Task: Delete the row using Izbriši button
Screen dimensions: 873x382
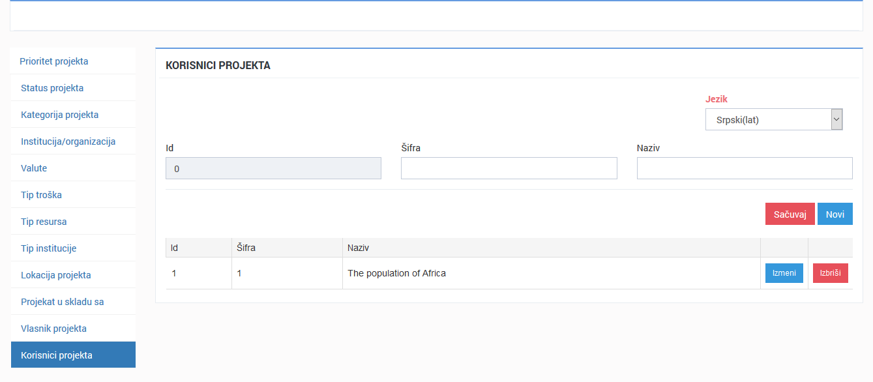Action: 830,273
